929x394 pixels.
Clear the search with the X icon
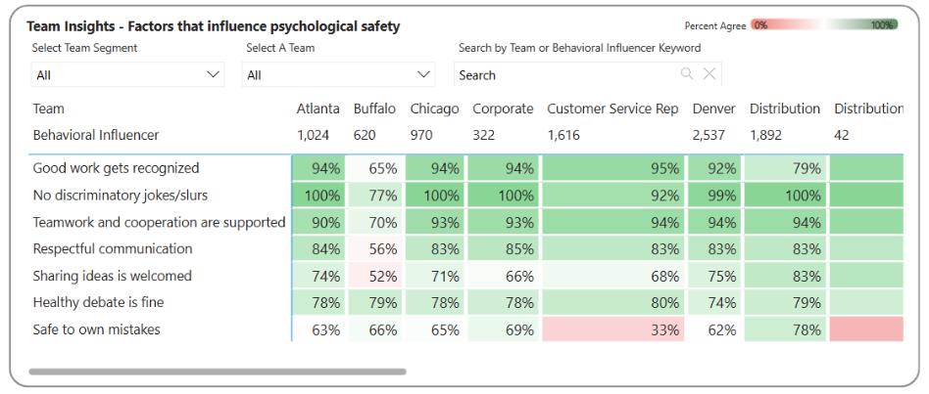[709, 74]
